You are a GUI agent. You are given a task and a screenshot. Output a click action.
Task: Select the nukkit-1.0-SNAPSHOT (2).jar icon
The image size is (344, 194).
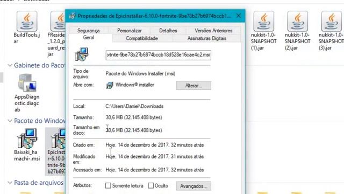pos(297,21)
